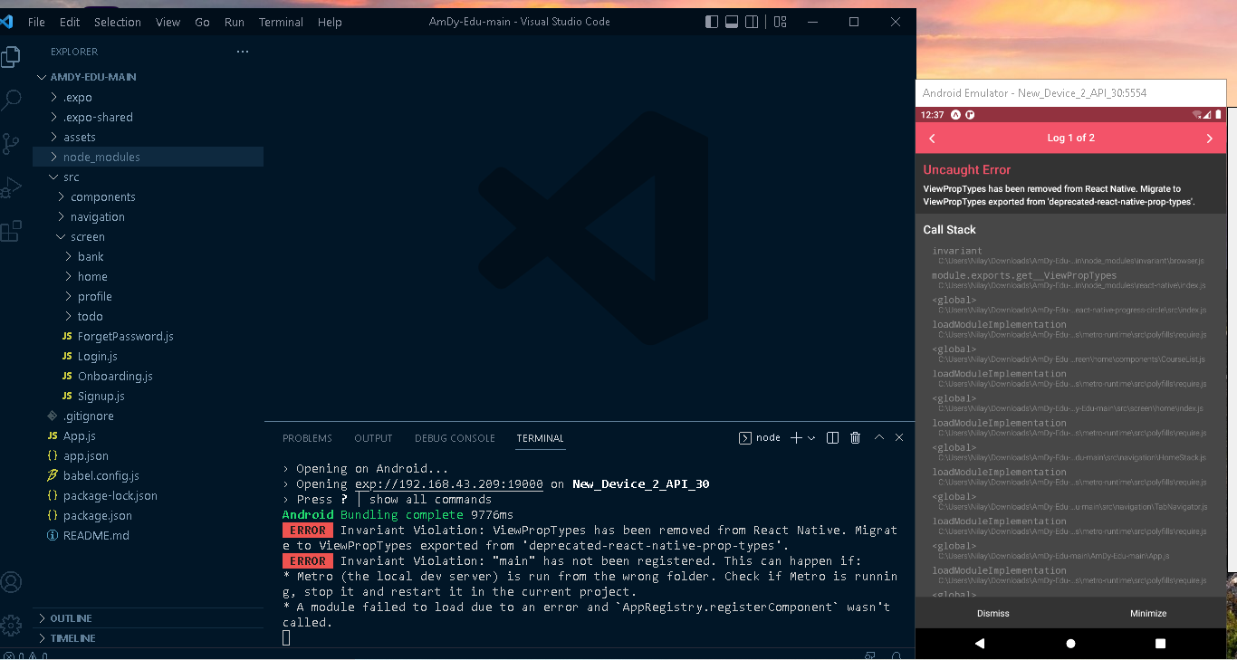Collapse the src folder

point(148,177)
